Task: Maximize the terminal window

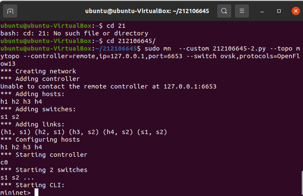Action: pos(279,11)
